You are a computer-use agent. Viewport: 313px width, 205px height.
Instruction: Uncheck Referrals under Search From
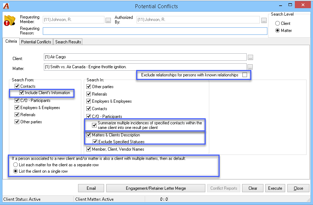point(17,115)
